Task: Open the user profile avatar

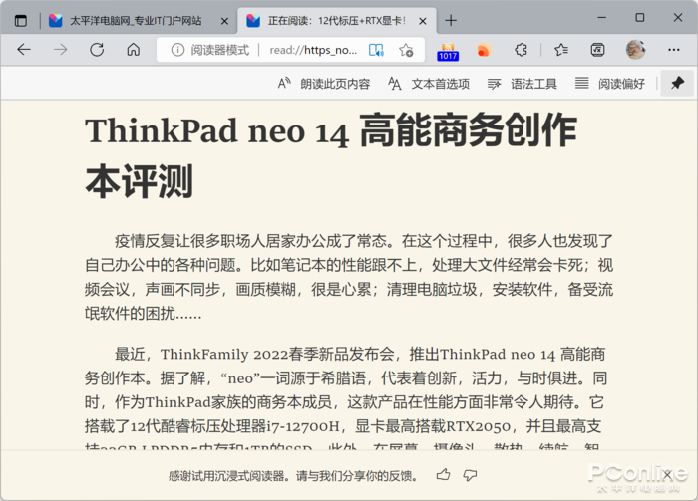Action: click(636, 50)
